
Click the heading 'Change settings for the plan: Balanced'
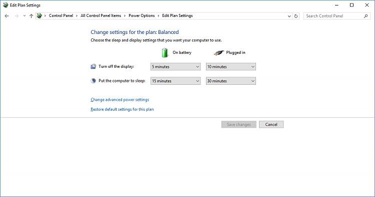click(134, 32)
